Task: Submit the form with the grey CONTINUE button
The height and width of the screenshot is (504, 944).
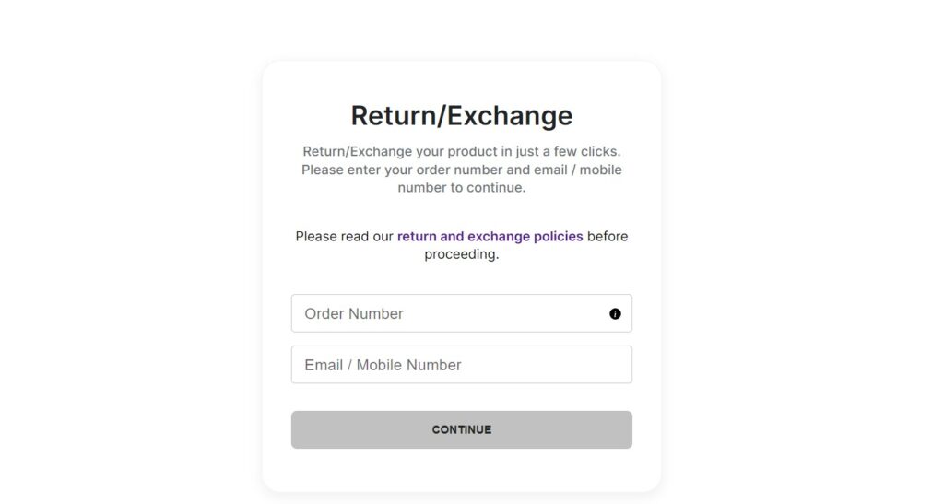Action: tap(461, 429)
